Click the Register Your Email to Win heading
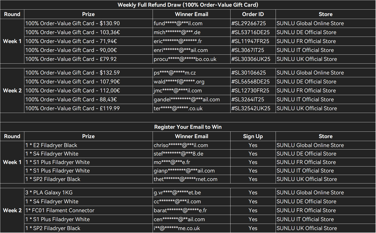376x233 pixels. point(188,127)
